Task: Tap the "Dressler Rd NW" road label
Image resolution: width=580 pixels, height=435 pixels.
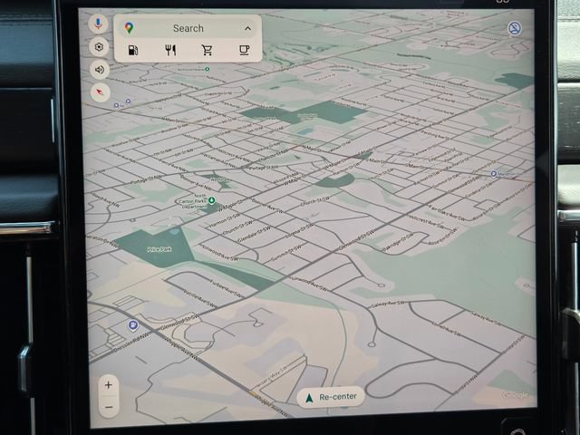Action: [131, 343]
